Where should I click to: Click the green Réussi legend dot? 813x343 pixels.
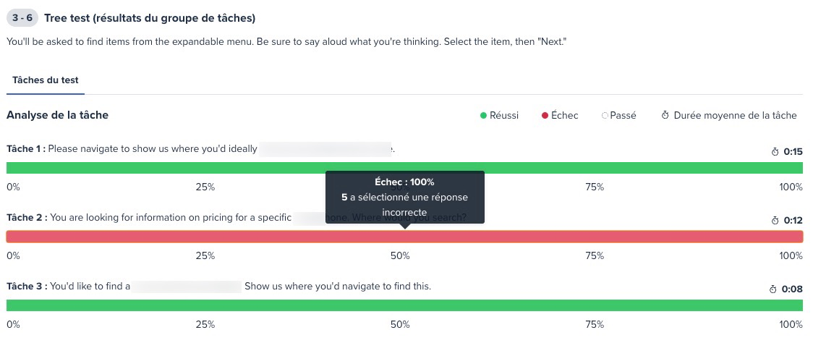click(x=483, y=116)
